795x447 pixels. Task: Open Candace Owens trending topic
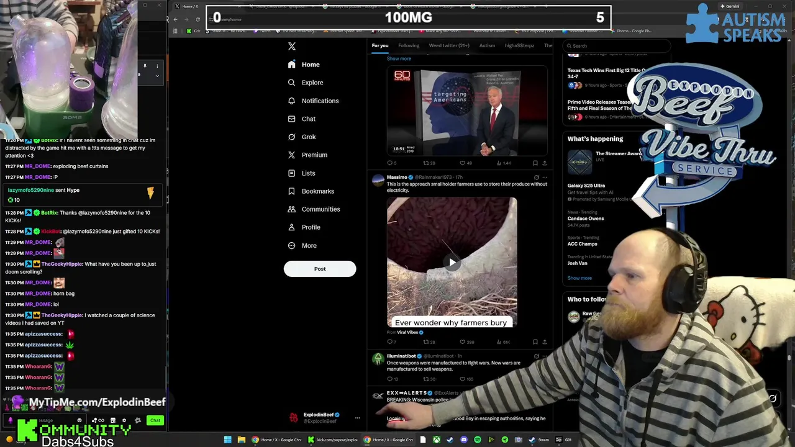point(585,219)
